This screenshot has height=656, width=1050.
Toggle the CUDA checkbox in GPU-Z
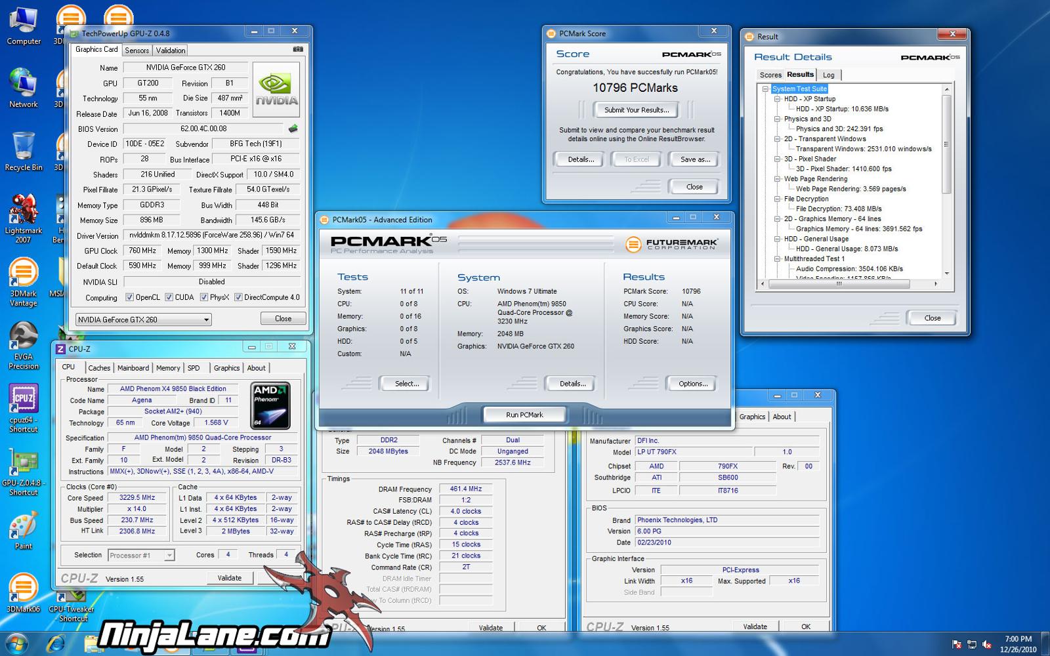tap(169, 297)
